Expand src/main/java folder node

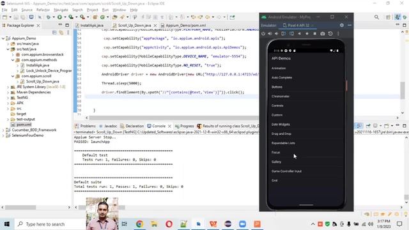8,44
